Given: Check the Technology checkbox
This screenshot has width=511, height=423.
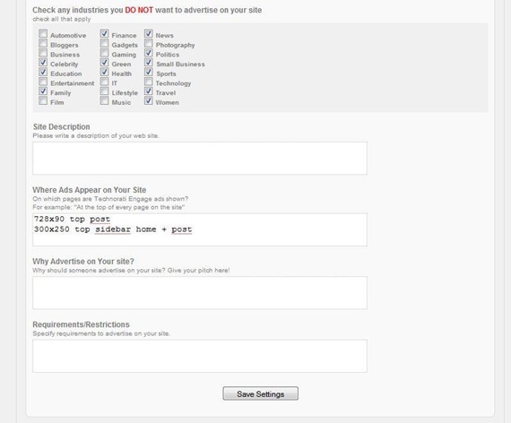Looking at the screenshot, I should [149, 82].
